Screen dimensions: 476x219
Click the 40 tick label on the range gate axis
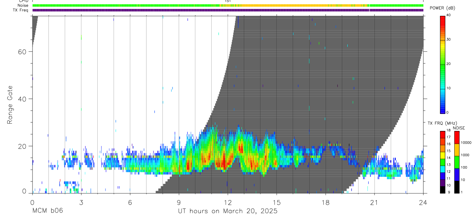[22, 99]
